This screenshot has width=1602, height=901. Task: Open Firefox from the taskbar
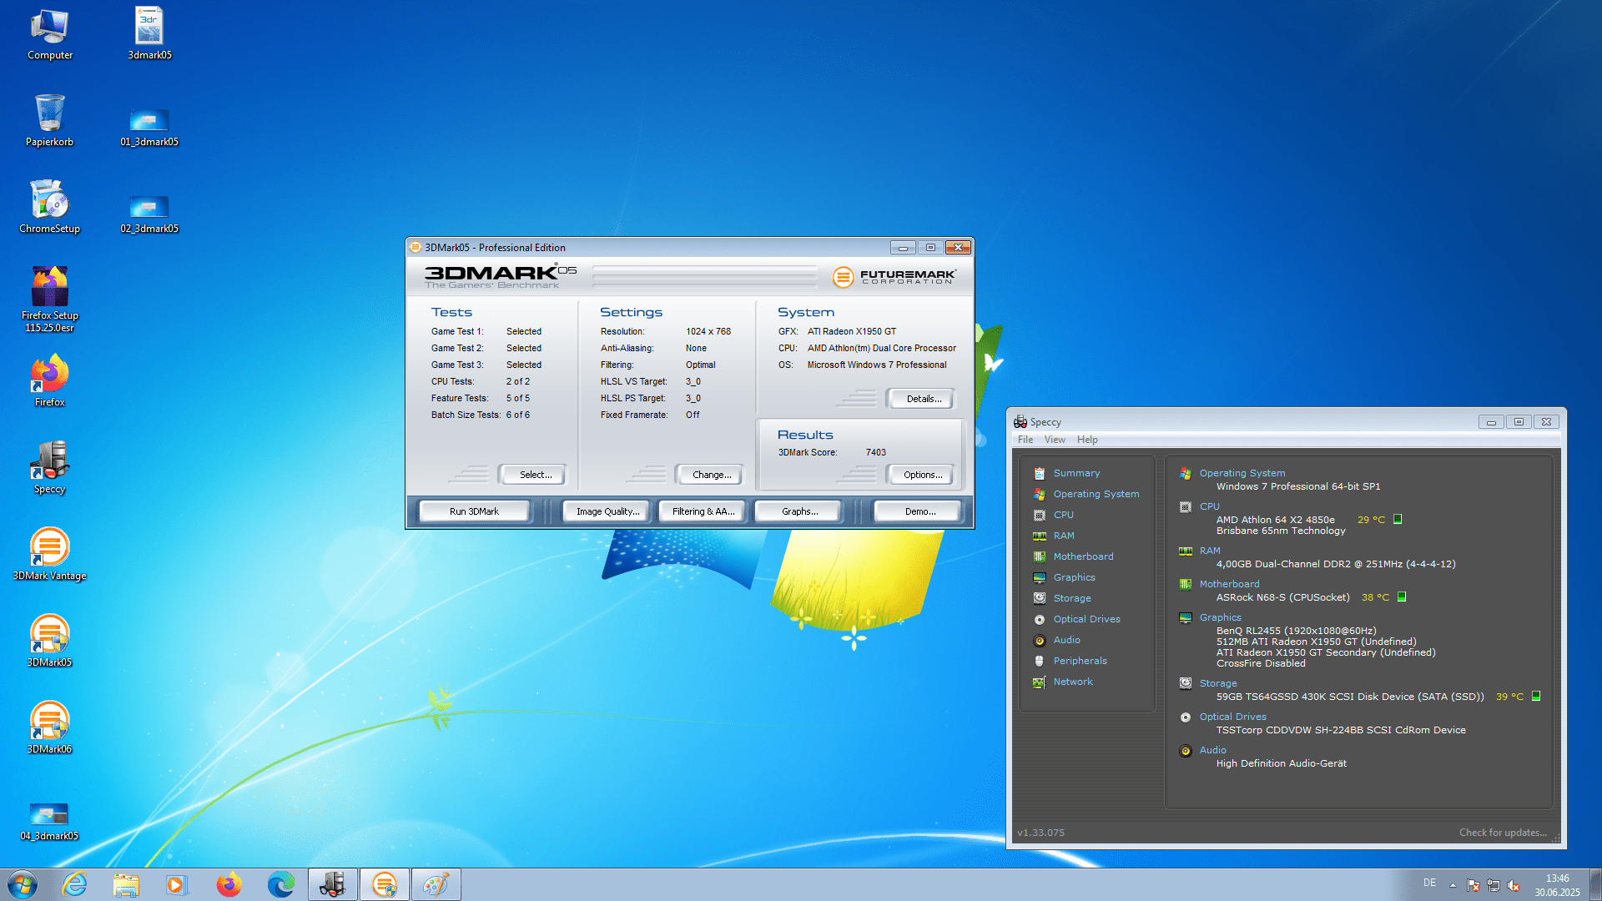229,884
